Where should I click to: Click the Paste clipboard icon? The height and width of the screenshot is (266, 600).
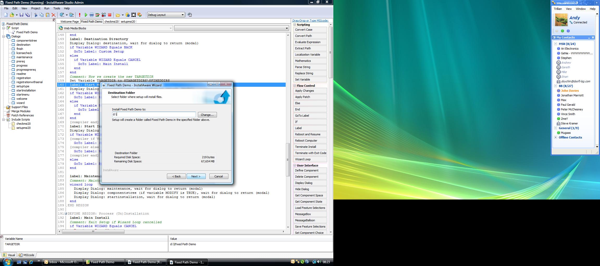(x=47, y=15)
